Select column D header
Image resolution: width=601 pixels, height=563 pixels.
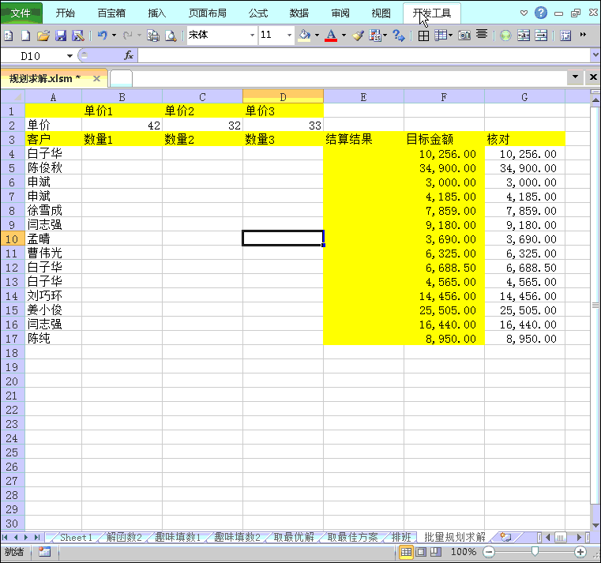[x=283, y=97]
